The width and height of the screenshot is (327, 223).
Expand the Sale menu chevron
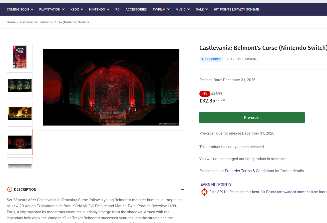pyautogui.click(x=207, y=9)
